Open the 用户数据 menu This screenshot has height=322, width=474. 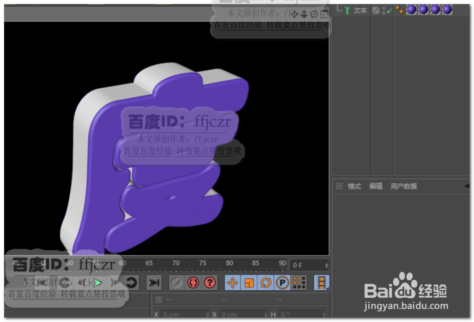403,186
